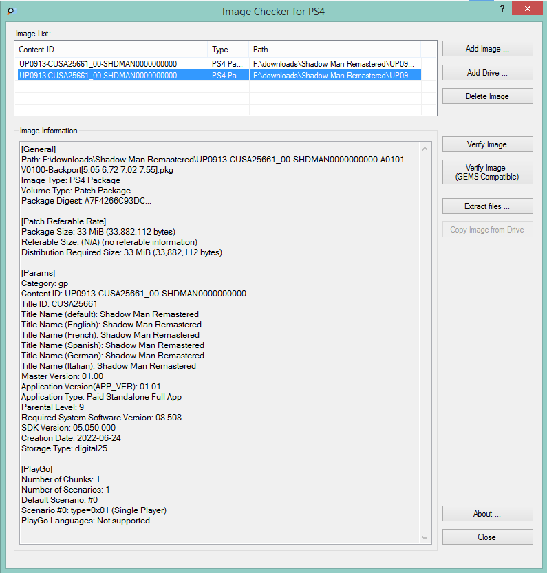The image size is (547, 573).
Task: Click Creation Date: 2022-06-24 line
Action: click(x=71, y=437)
